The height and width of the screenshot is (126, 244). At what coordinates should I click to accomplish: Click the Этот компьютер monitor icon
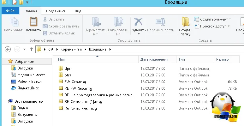click(10, 101)
